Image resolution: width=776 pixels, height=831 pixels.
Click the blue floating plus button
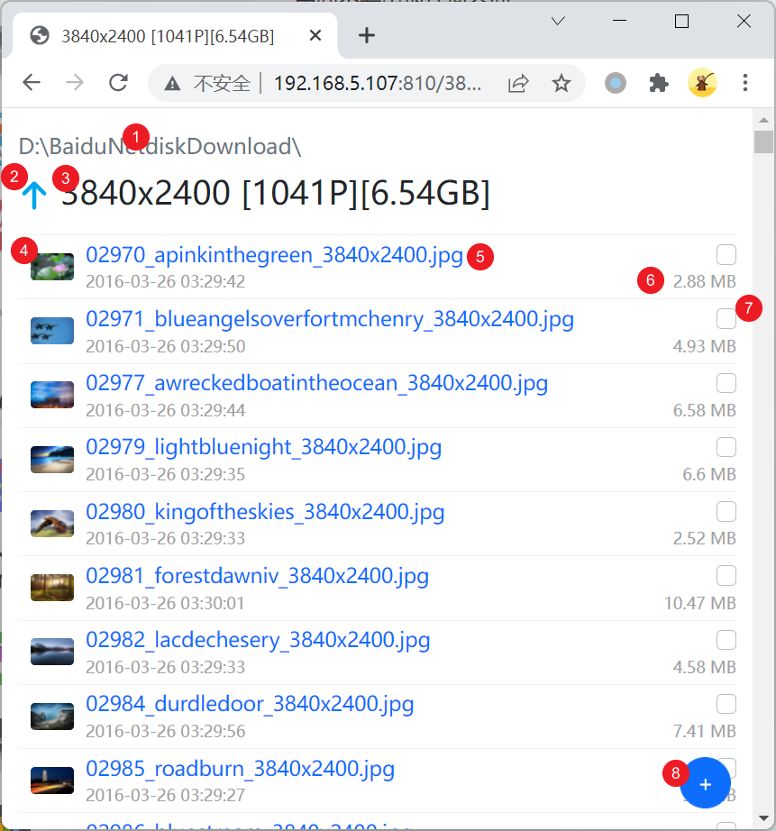click(705, 784)
